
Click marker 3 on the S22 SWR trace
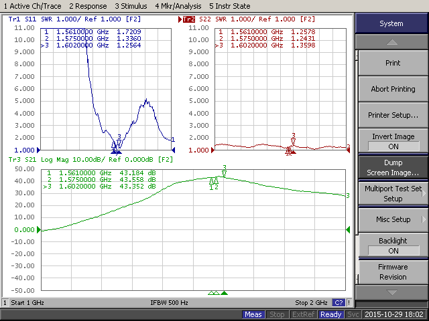click(294, 141)
